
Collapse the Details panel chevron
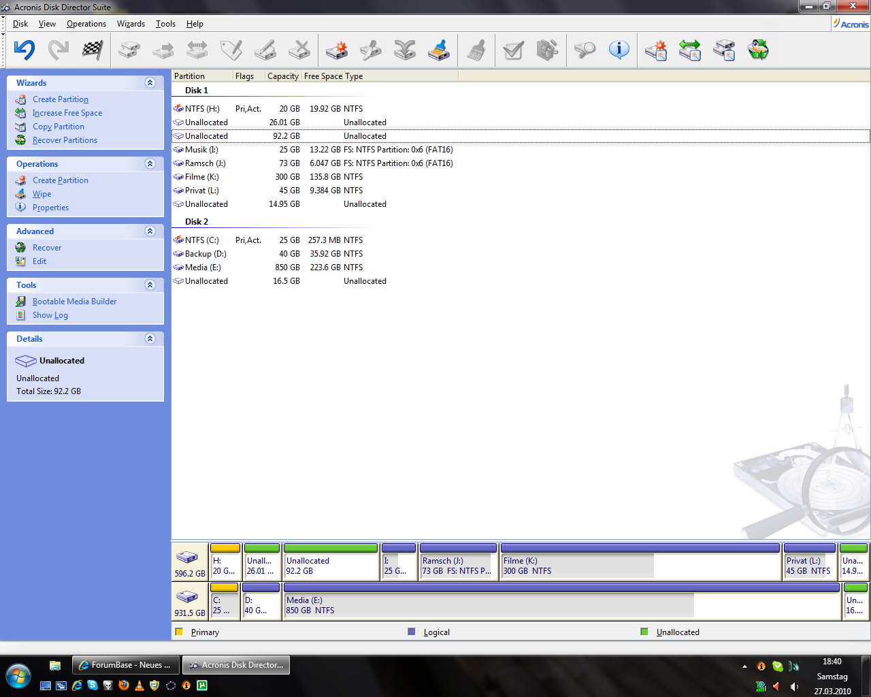click(x=150, y=338)
